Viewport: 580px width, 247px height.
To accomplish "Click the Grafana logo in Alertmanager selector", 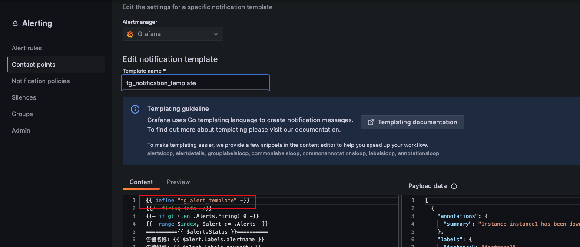I will (x=130, y=34).
